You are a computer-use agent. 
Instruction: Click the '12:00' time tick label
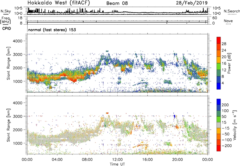(x=117, y=160)
